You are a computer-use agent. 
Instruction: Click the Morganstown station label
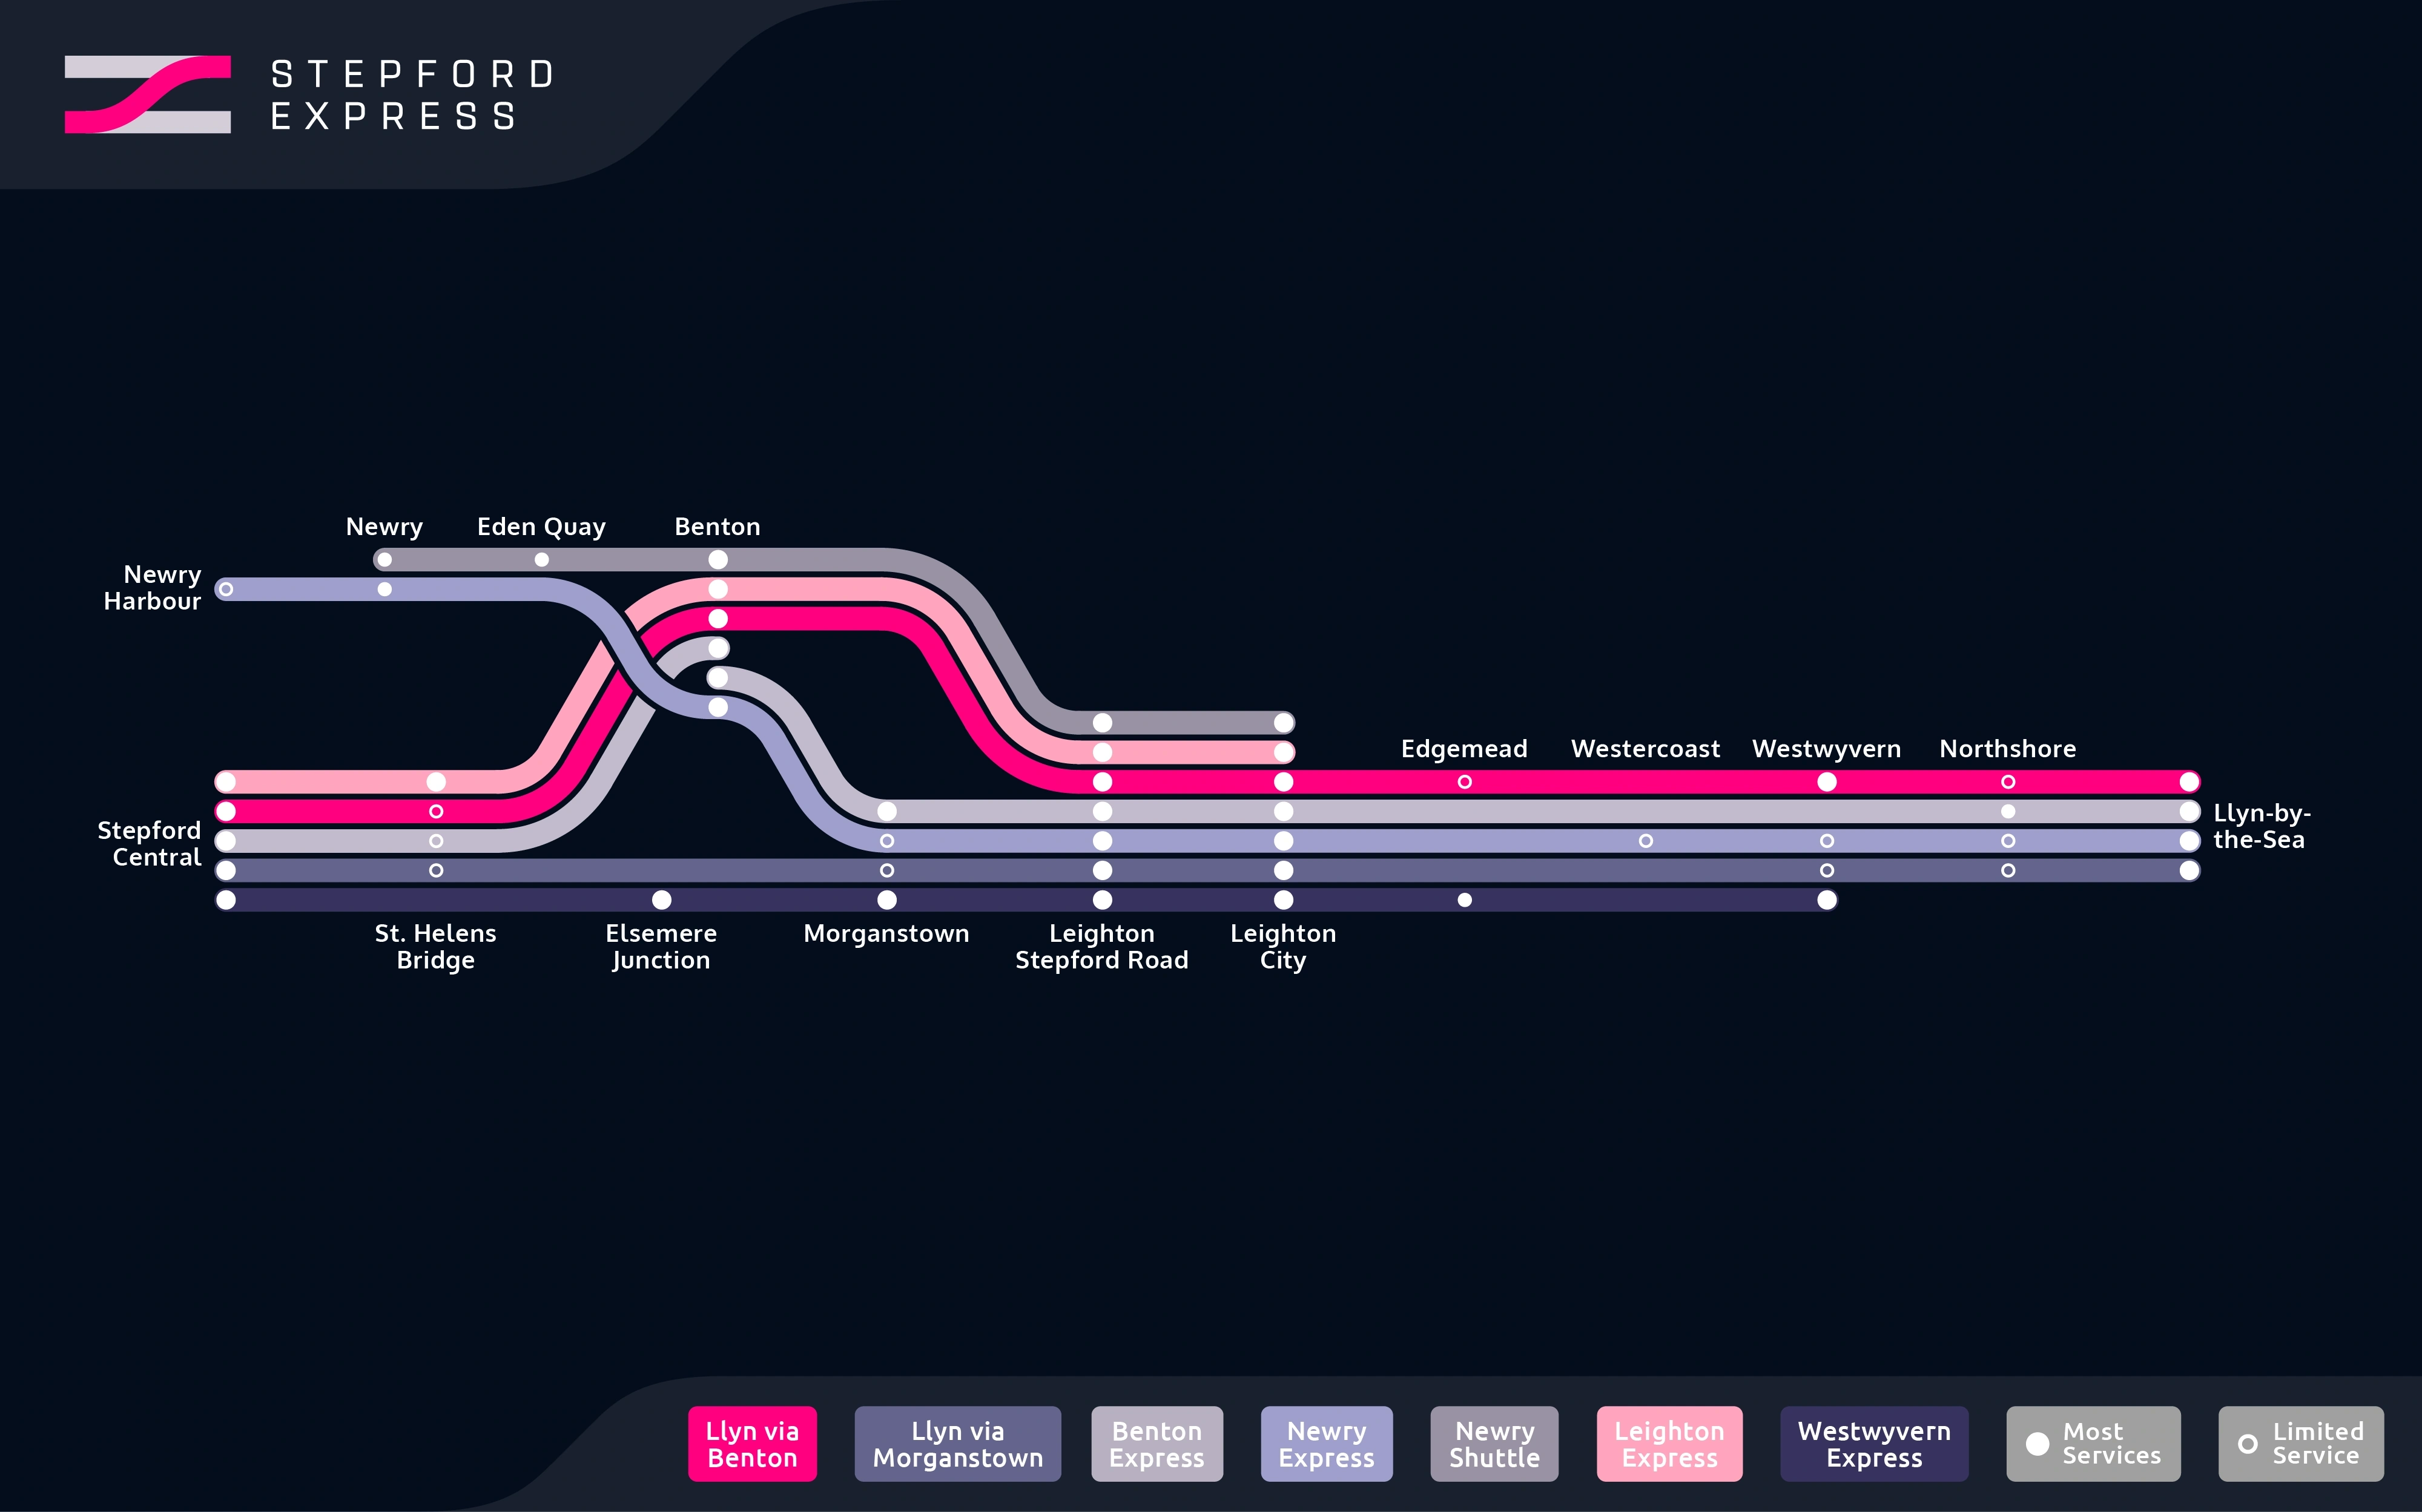pyautogui.click(x=886, y=933)
